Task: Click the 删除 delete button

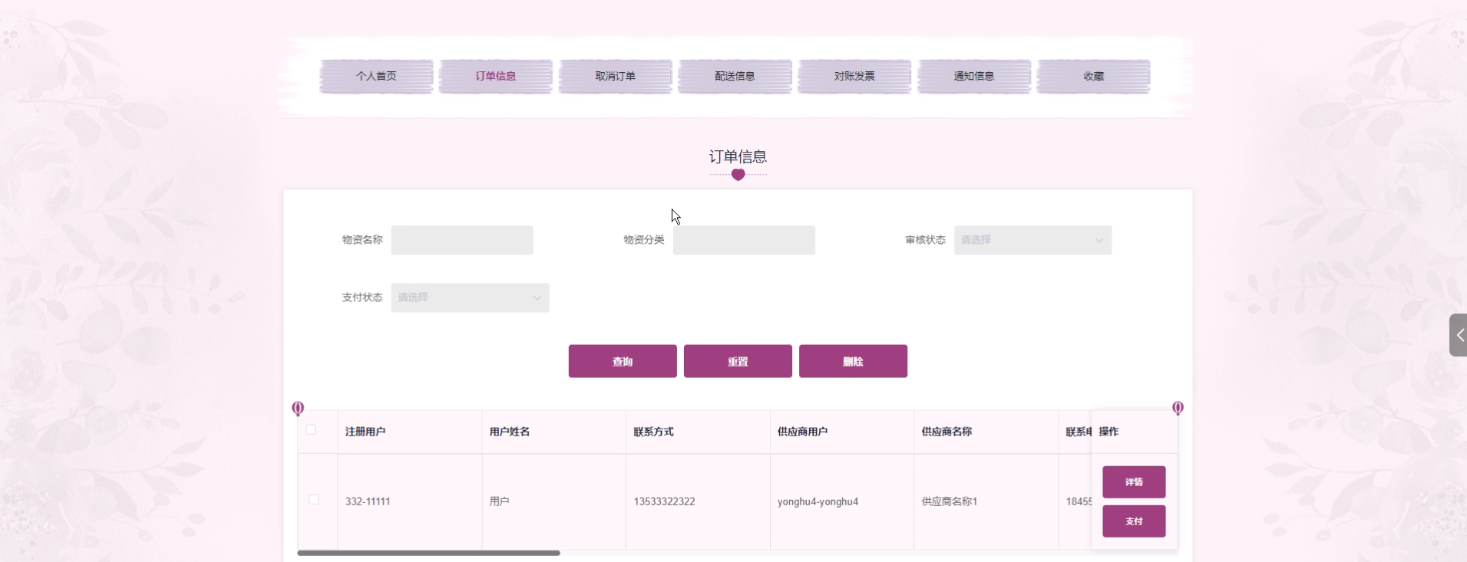Action: click(853, 361)
